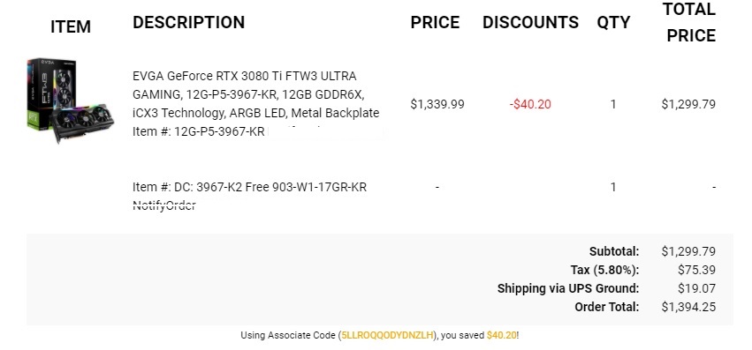This screenshot has height=350, width=752.
Task: Click the $1,339.99 unit price
Action: [x=437, y=104]
